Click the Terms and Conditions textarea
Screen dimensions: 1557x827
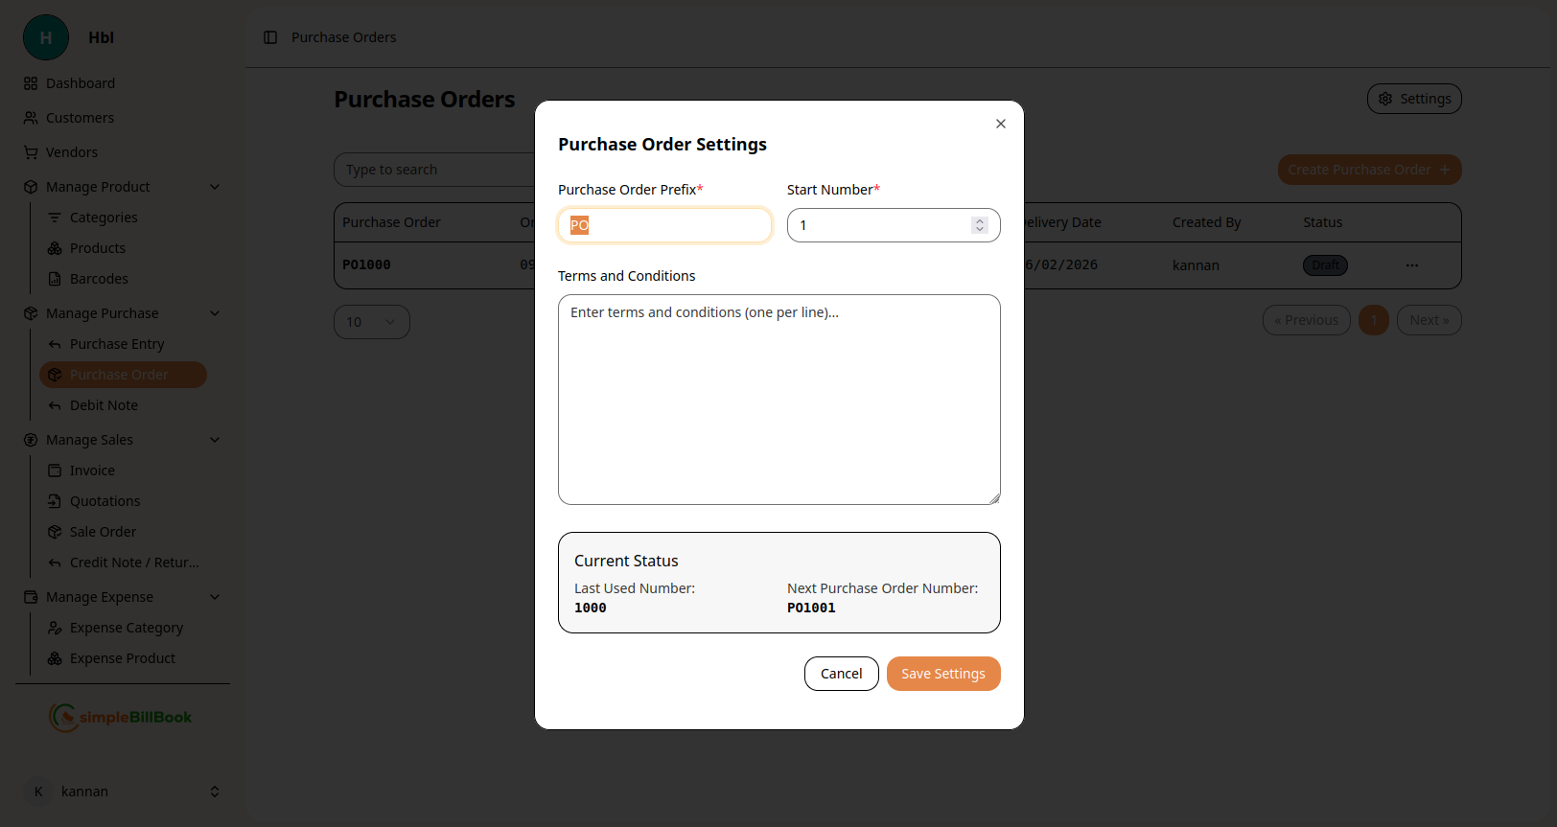778,399
